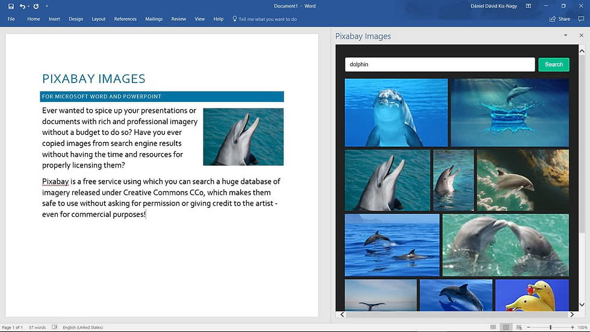Open the Customize Quick Access Toolbar dropdown
590x332 pixels.
coord(46,6)
